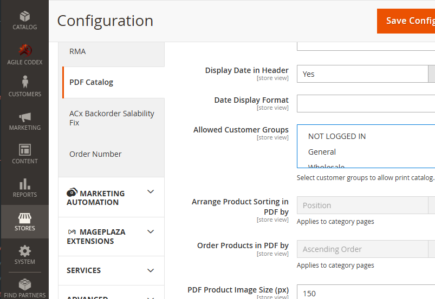Open the Agile Codex menu icon

pyautogui.click(x=25, y=50)
